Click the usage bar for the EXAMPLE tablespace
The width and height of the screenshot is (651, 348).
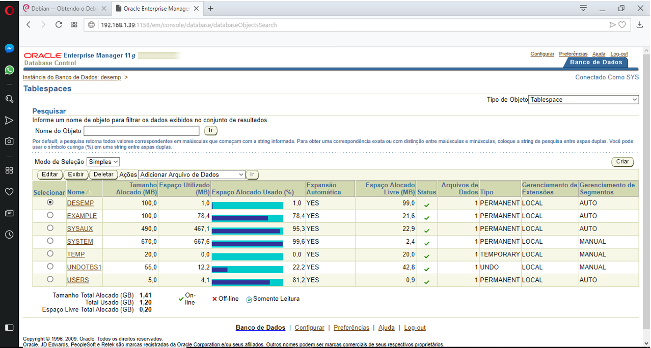[247, 218]
